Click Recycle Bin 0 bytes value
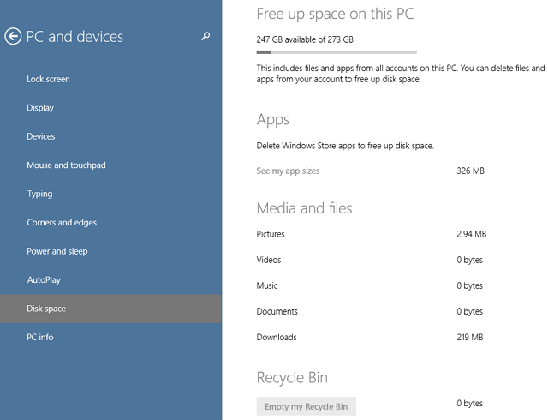Image resolution: width=548 pixels, height=420 pixels. click(x=470, y=403)
